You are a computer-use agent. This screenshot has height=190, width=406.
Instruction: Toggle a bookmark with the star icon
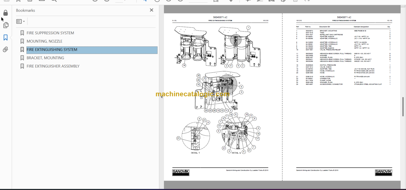coord(18,1)
